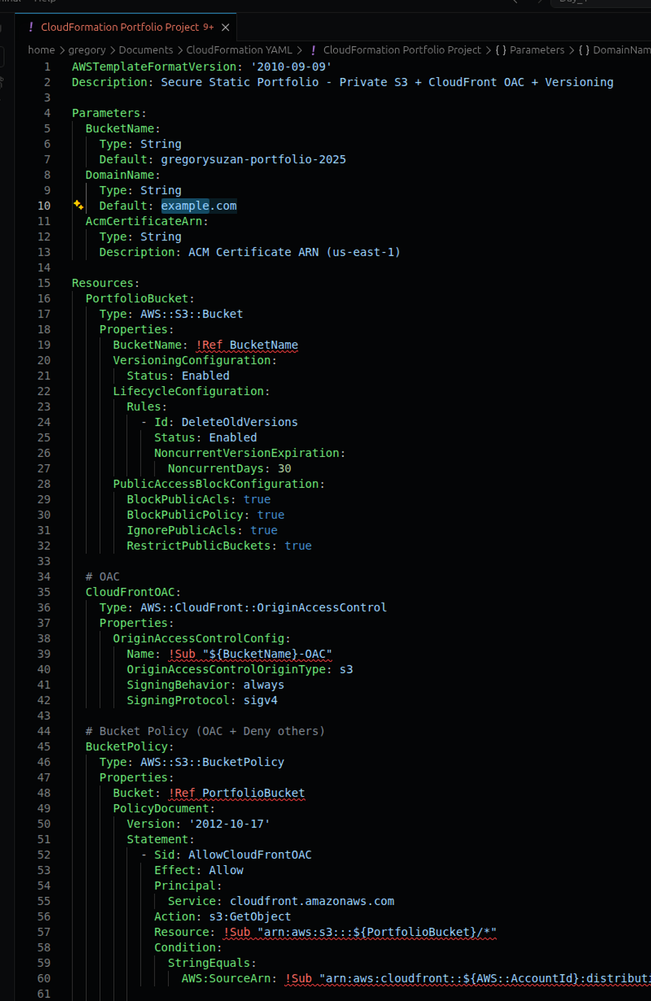Click 's3:GetObject' action value
The width and height of the screenshot is (651, 1001).
[x=250, y=917]
